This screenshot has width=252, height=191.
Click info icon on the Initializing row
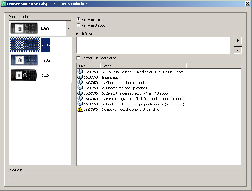(80, 77)
